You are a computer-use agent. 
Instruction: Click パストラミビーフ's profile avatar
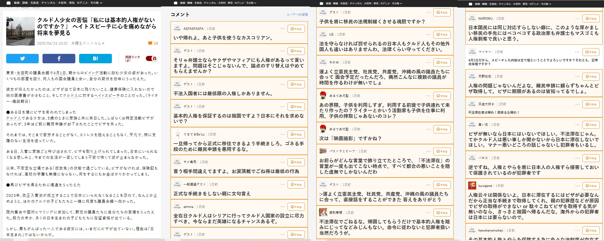[323, 151]
